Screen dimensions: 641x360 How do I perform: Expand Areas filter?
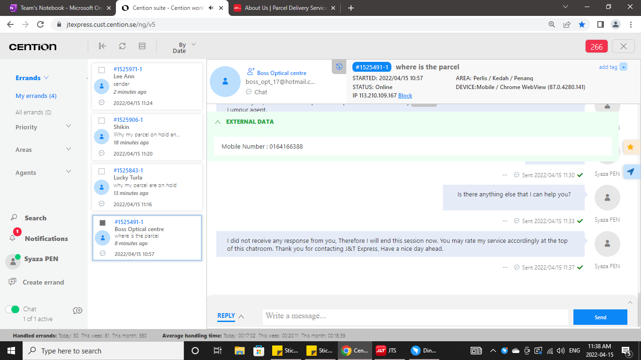click(x=69, y=149)
